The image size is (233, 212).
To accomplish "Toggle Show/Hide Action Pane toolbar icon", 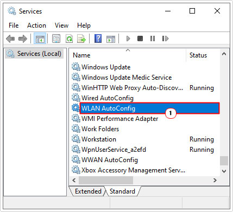I will 111,38.
